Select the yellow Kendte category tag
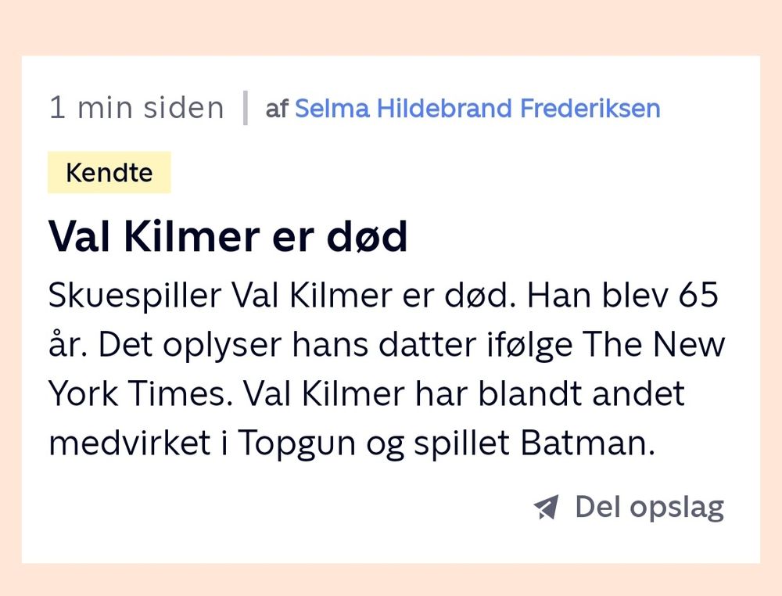This screenshot has width=782, height=596. coord(109,173)
